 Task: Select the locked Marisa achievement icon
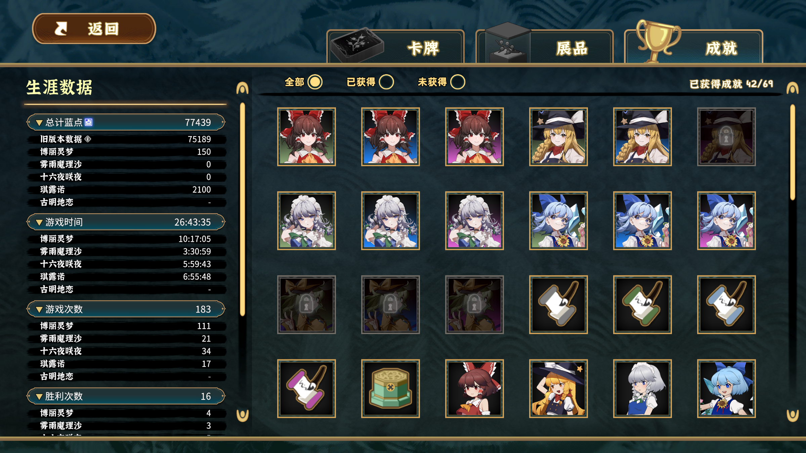tap(726, 137)
